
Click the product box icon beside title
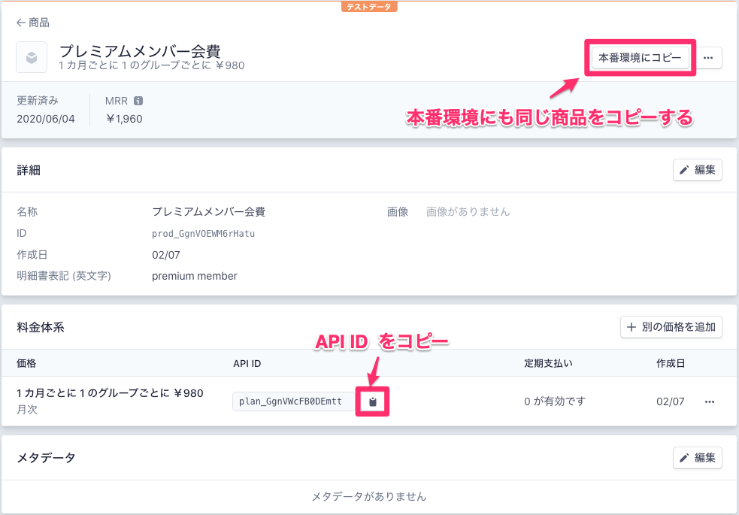click(x=32, y=57)
